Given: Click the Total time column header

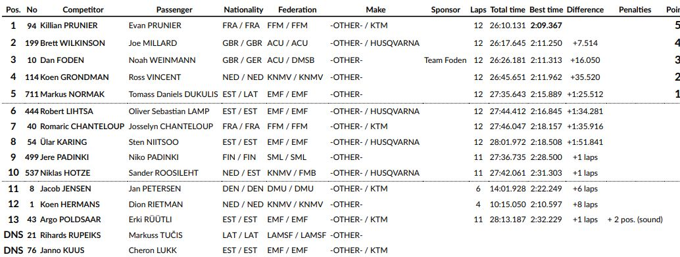Looking at the screenshot, I should 508,10.
